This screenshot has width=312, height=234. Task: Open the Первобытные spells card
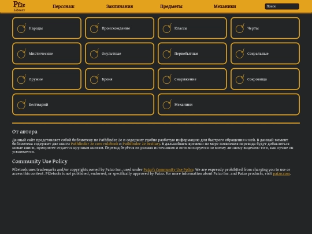click(x=192, y=54)
